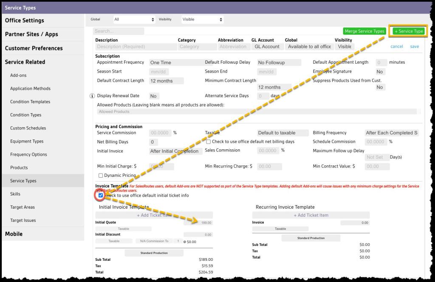Viewport: 435px width, 282px height.
Task: Click the Merge Service Types button
Action: click(364, 31)
